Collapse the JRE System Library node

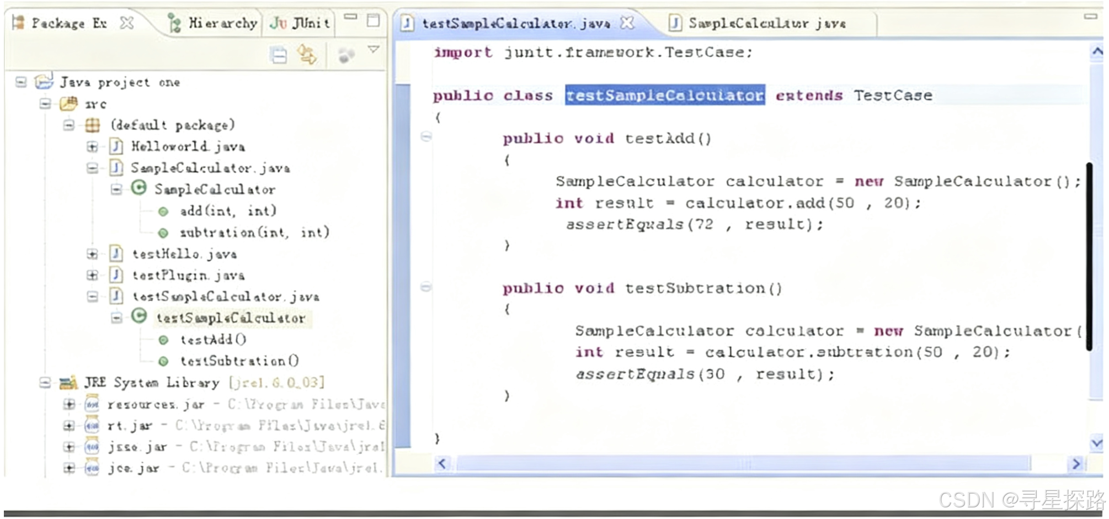(45, 382)
